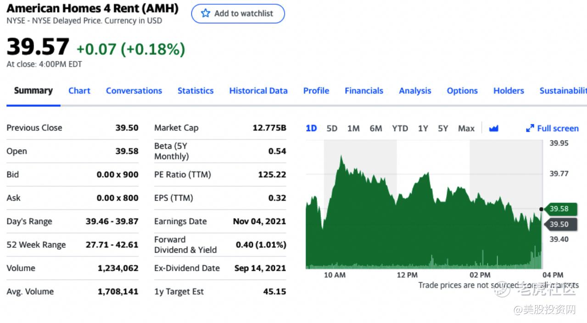Switch to the Options tab

tap(462, 90)
